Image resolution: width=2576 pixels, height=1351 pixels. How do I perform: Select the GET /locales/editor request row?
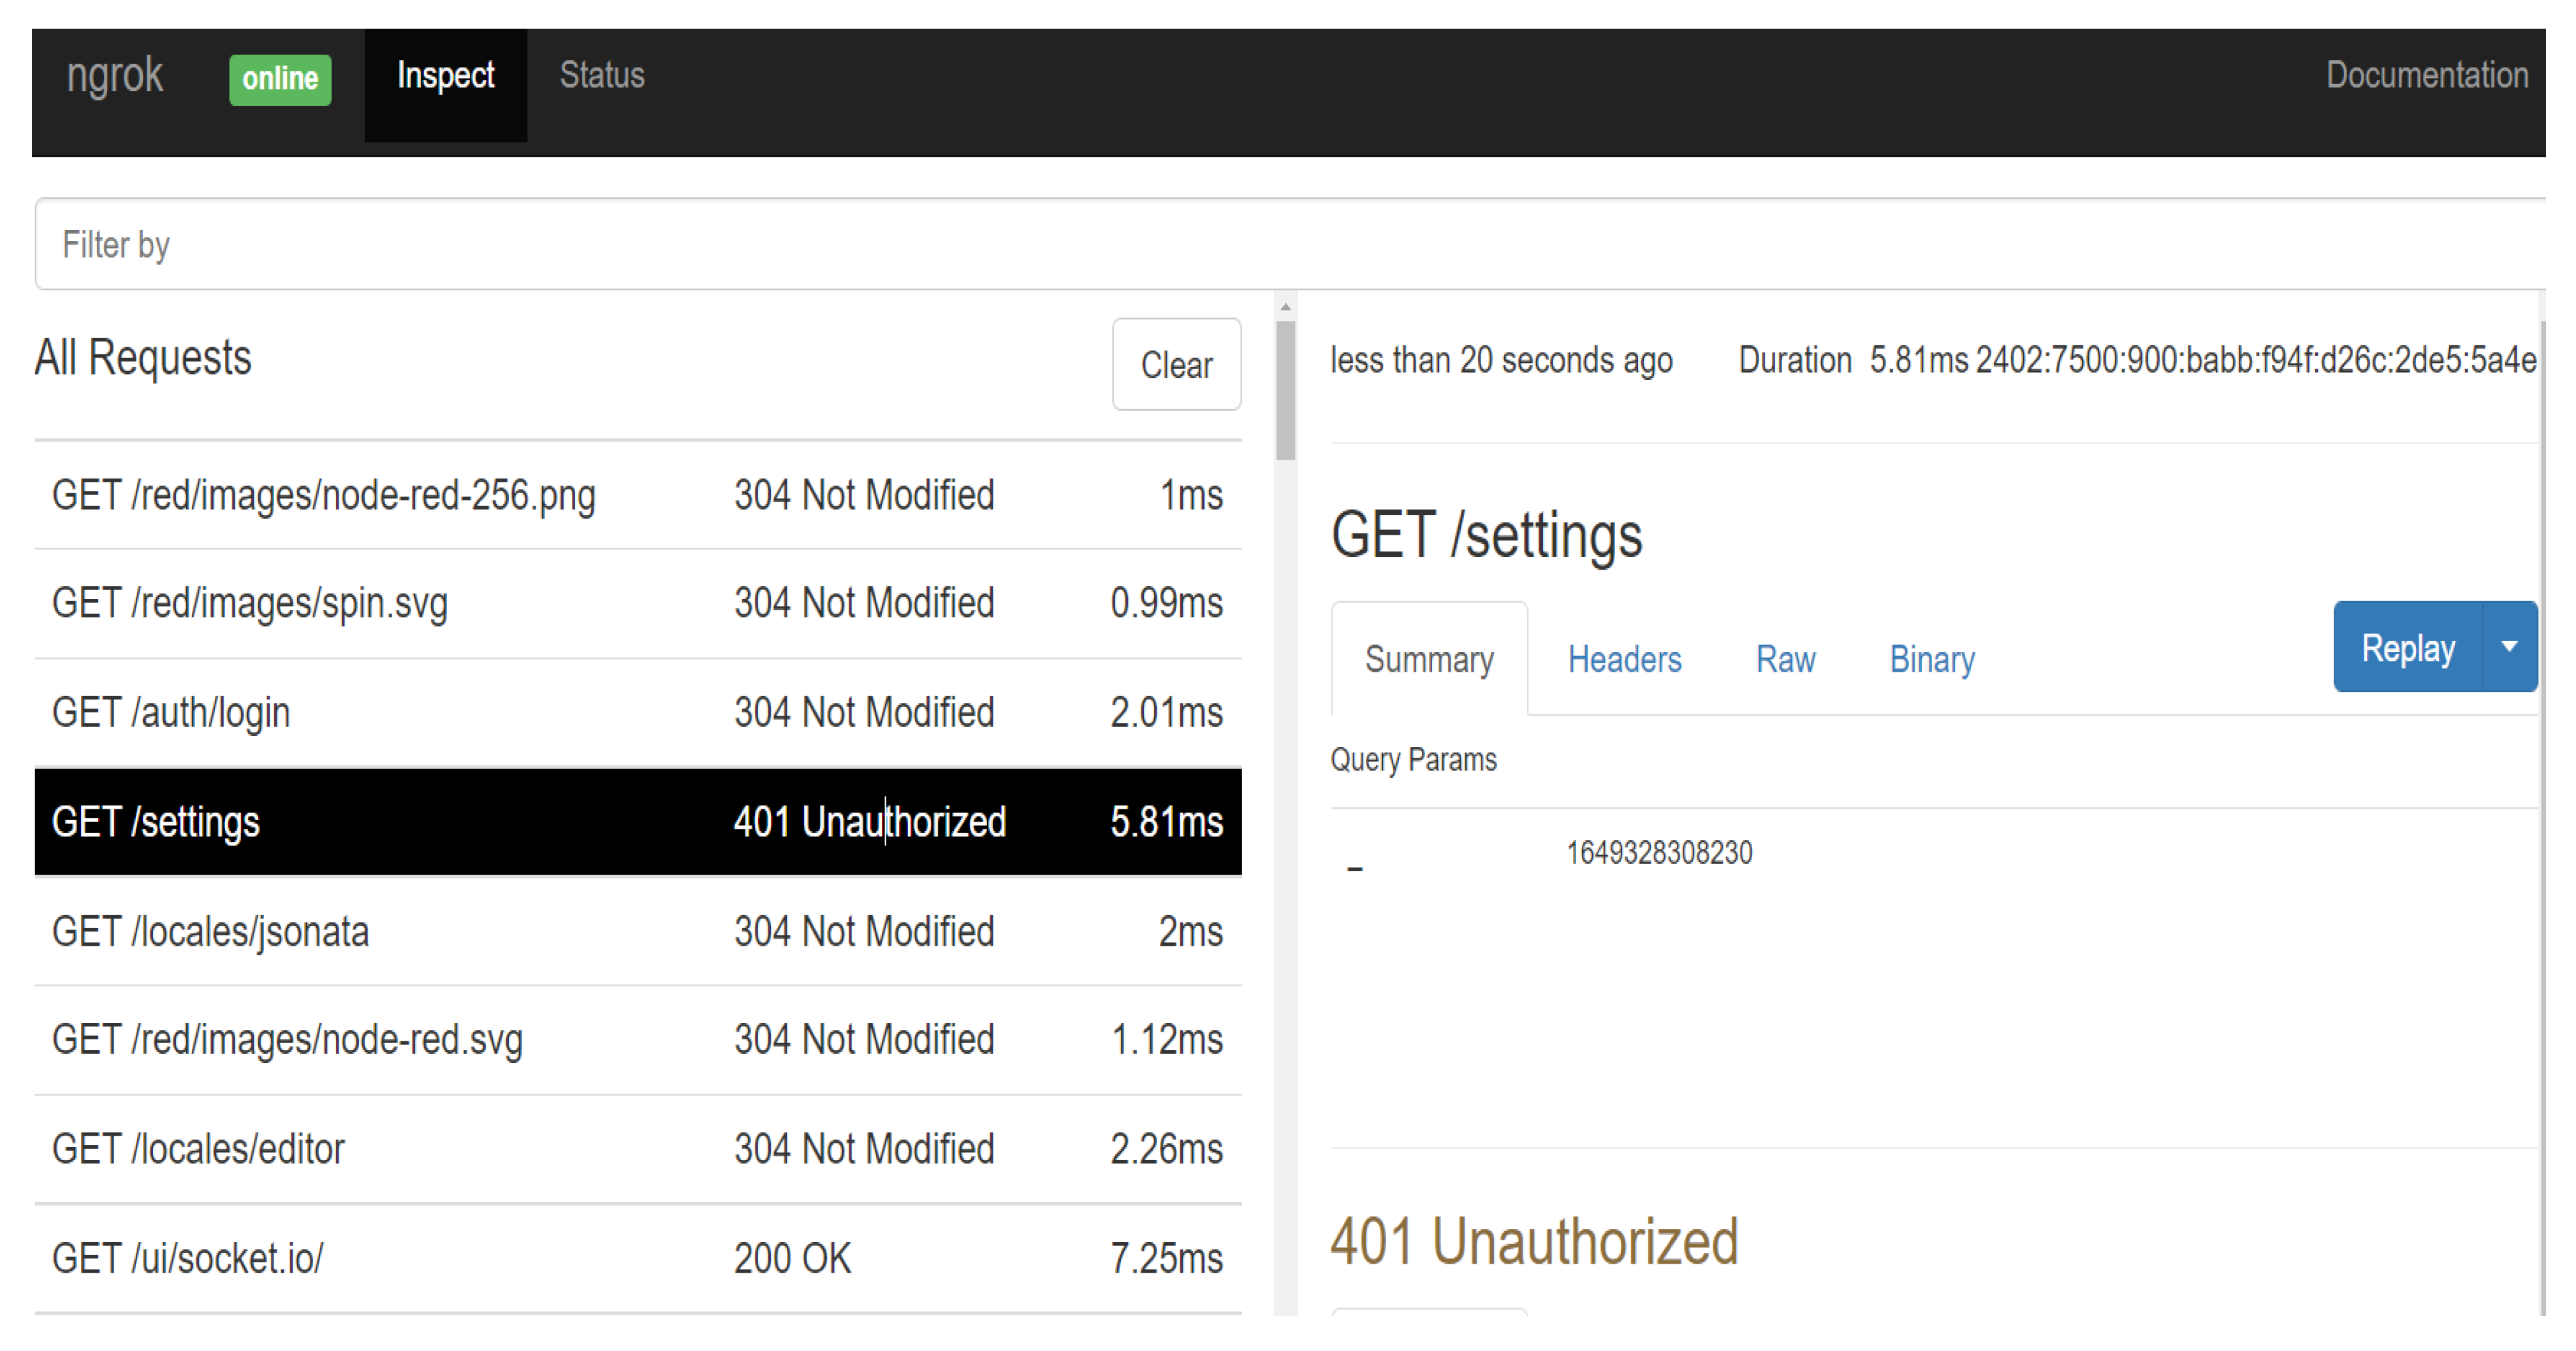637,1149
